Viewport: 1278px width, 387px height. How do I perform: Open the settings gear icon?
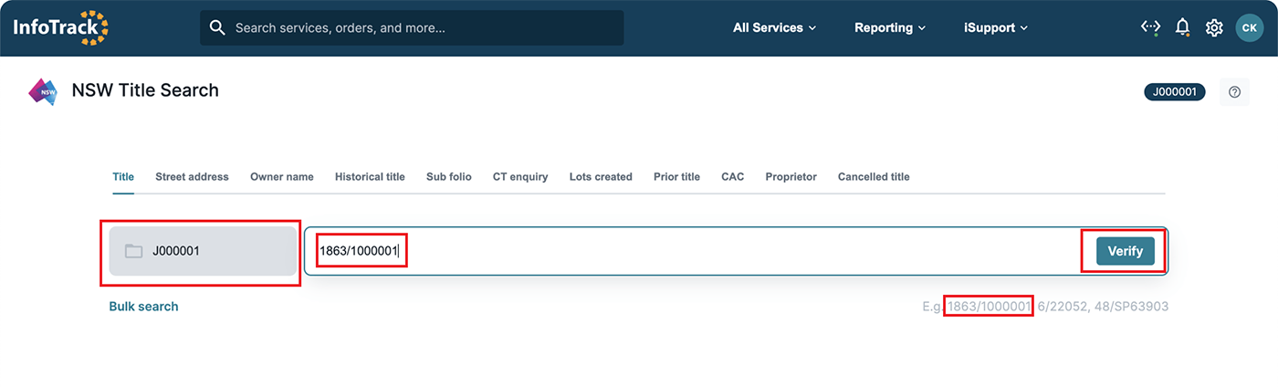[x=1214, y=27]
